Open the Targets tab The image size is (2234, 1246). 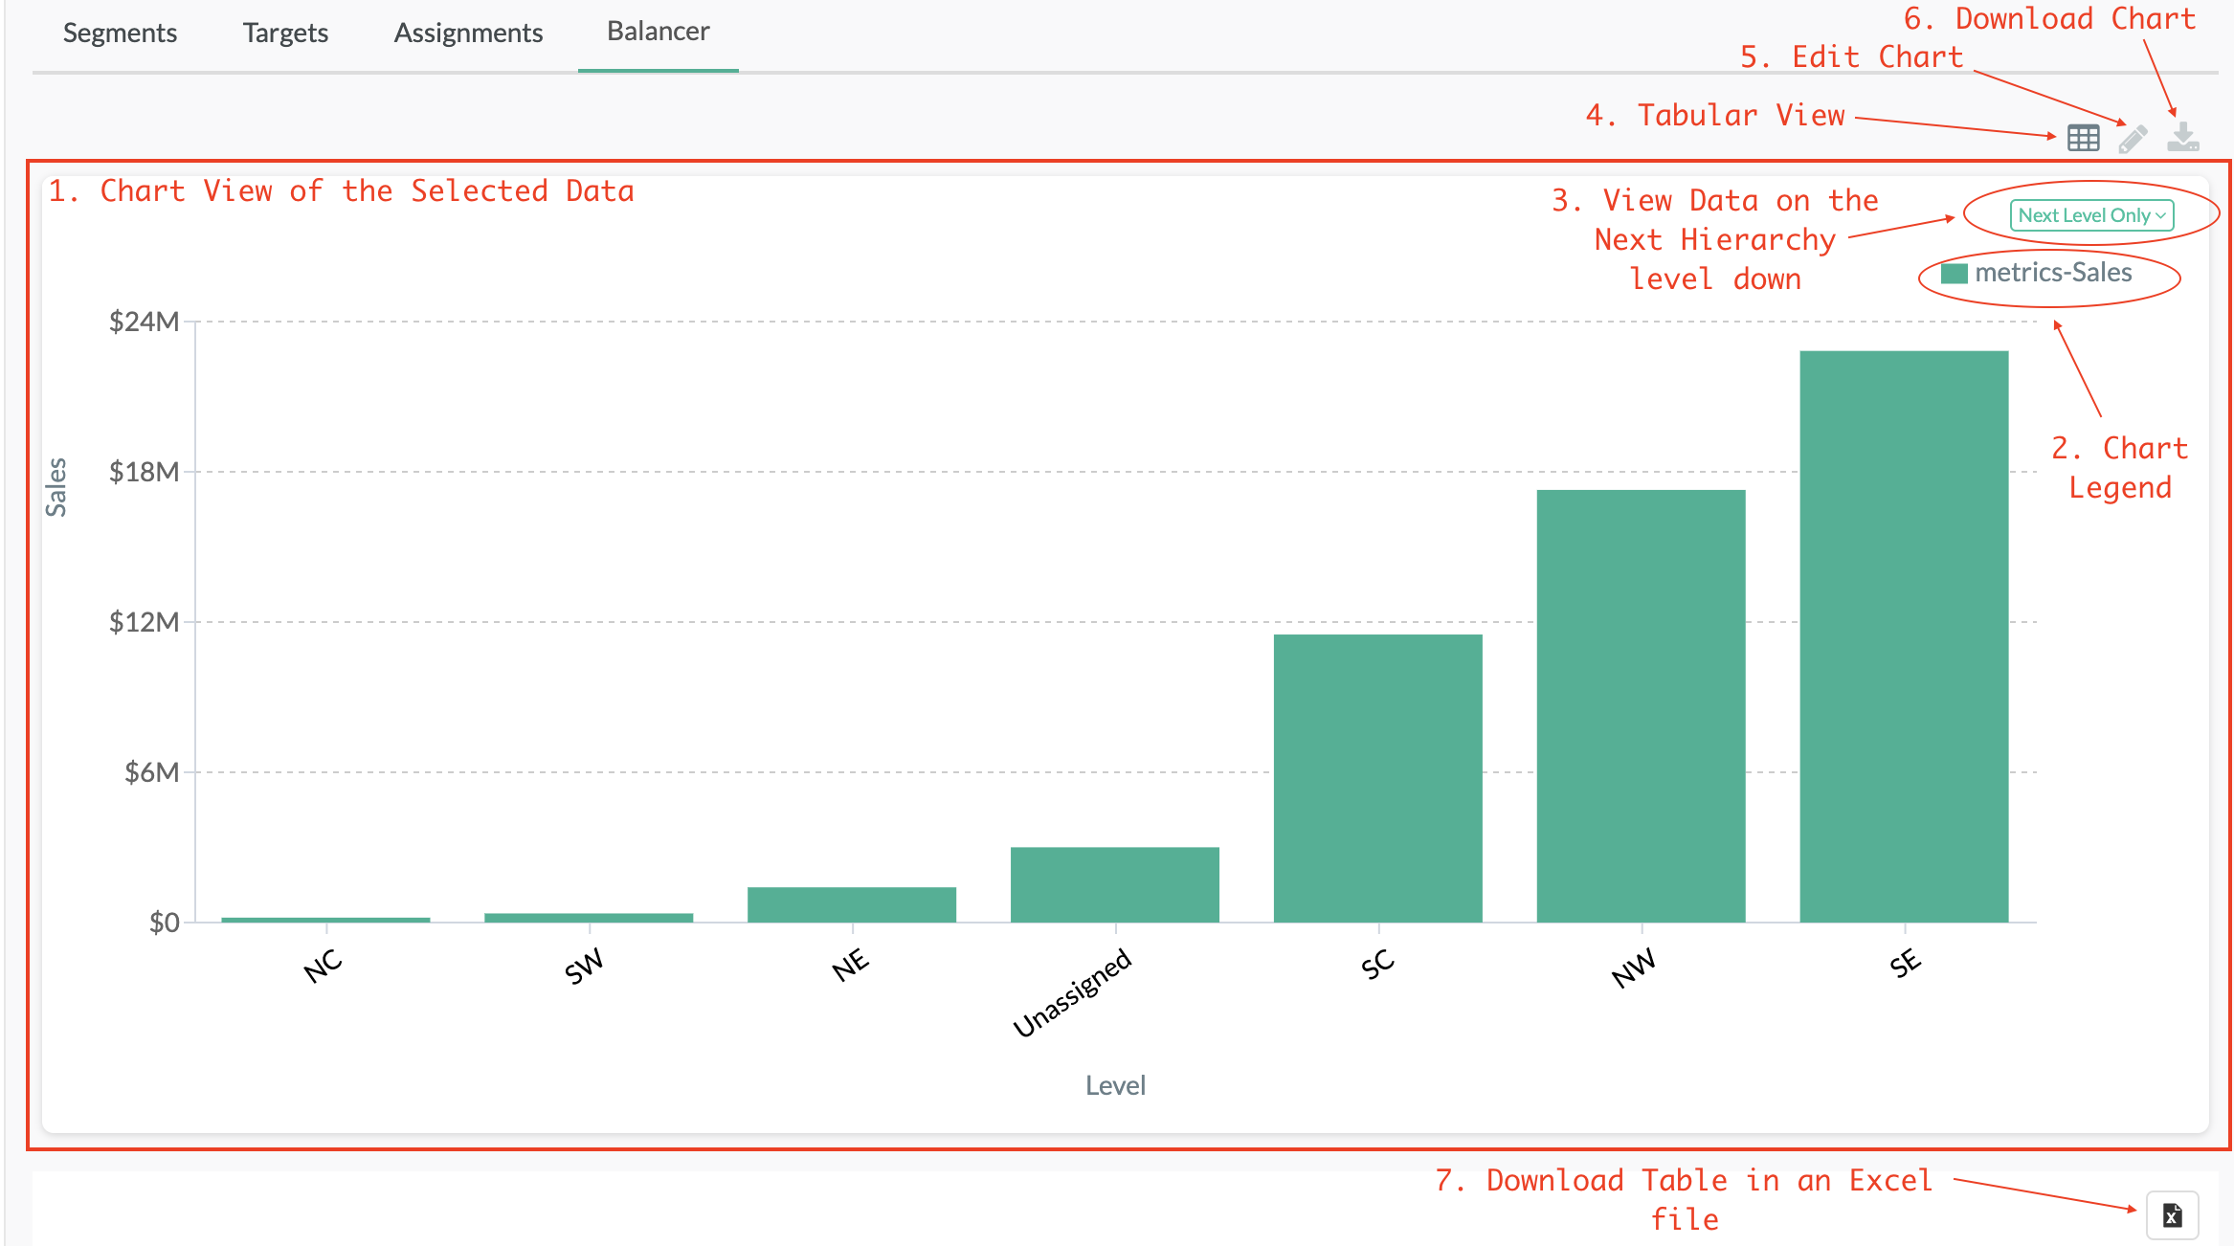tap(285, 33)
